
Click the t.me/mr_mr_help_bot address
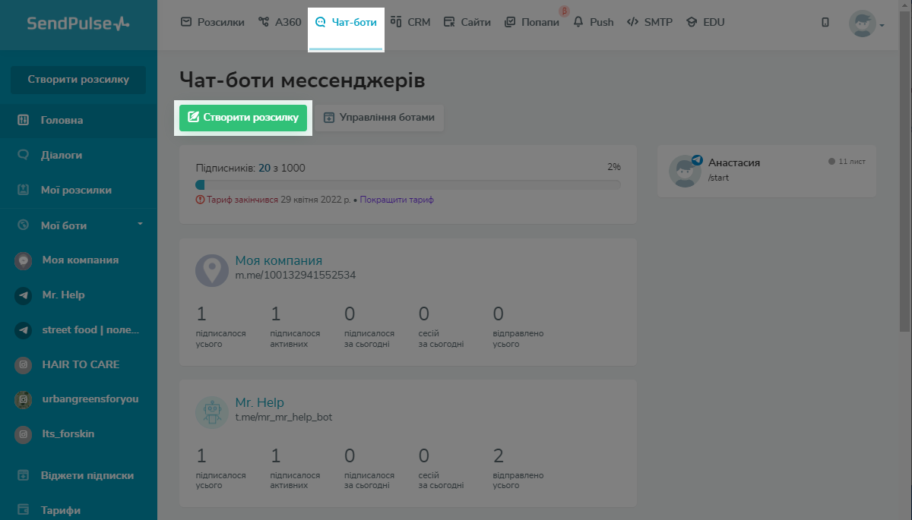point(284,417)
